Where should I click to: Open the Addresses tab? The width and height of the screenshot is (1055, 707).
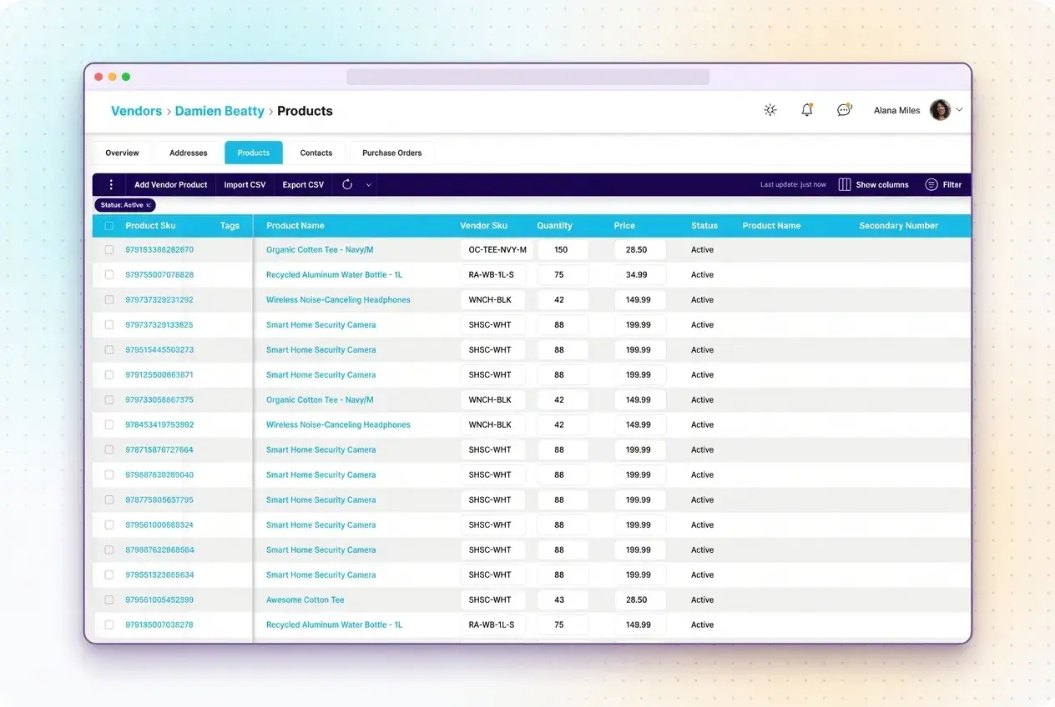coord(188,153)
